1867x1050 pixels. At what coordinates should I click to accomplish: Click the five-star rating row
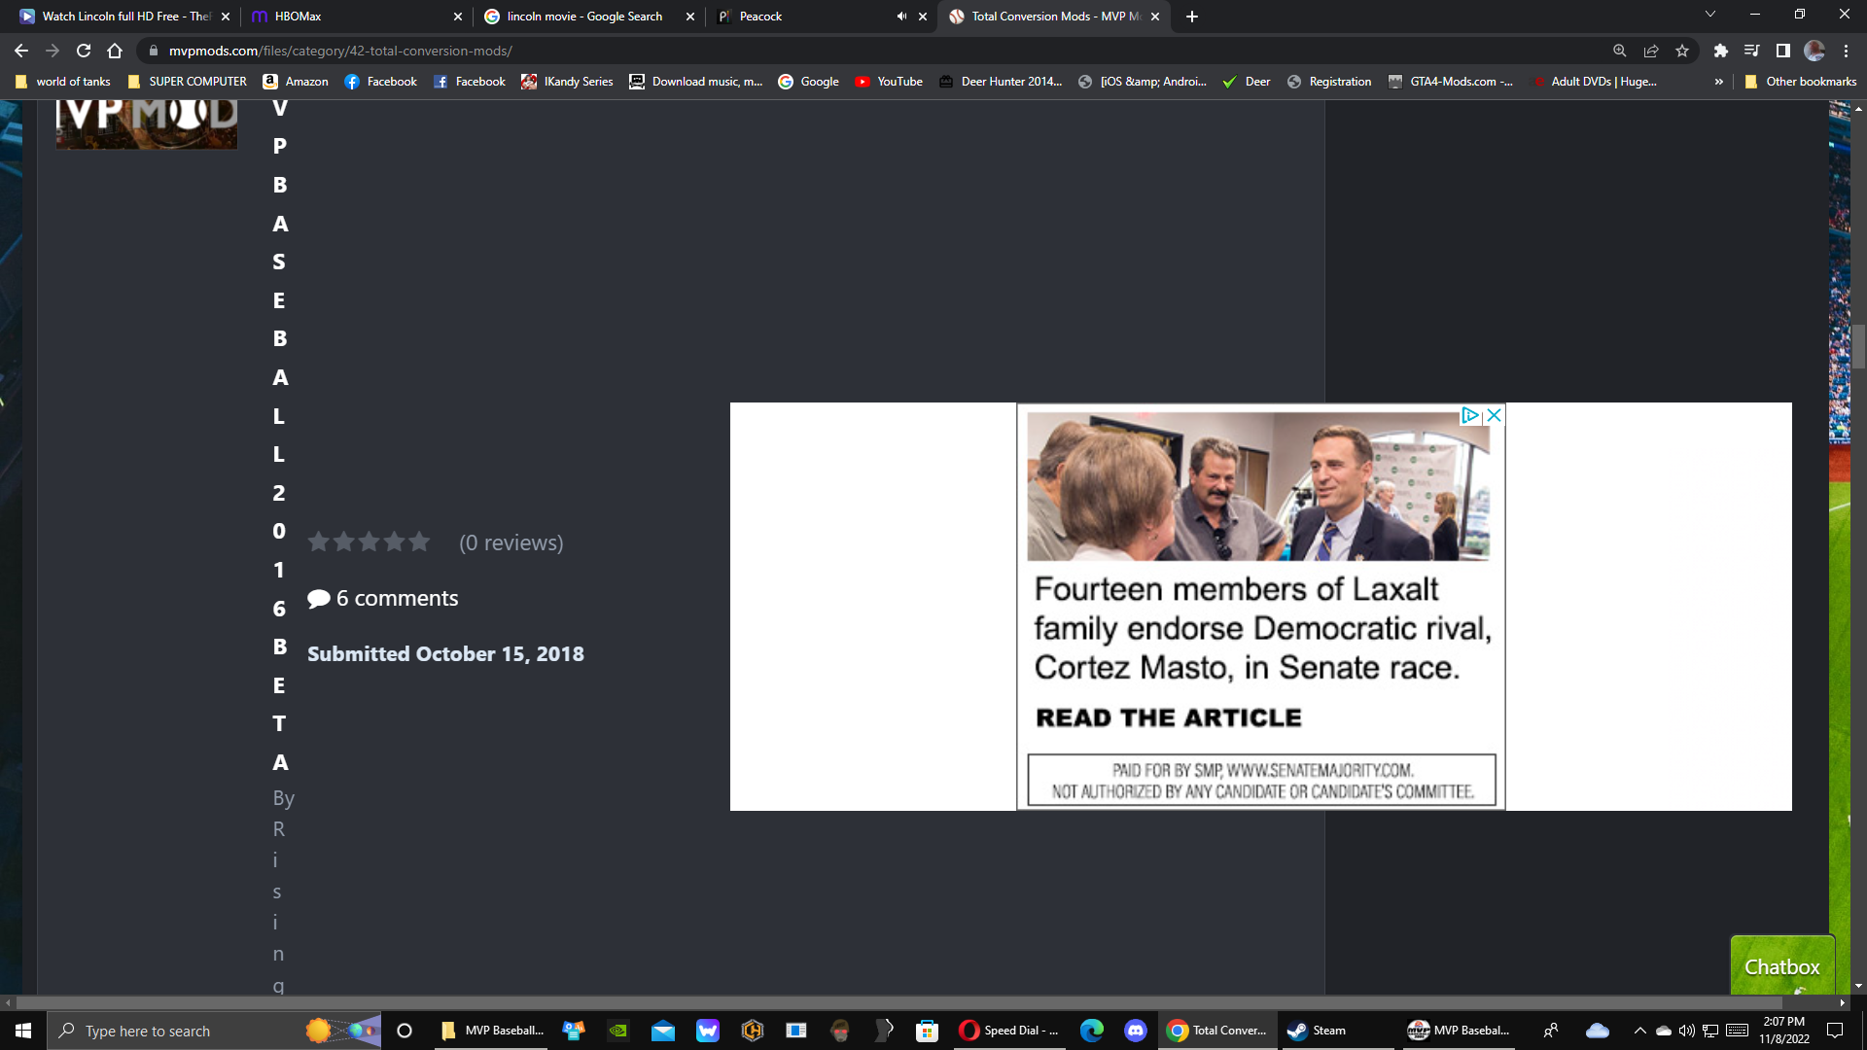tap(369, 542)
